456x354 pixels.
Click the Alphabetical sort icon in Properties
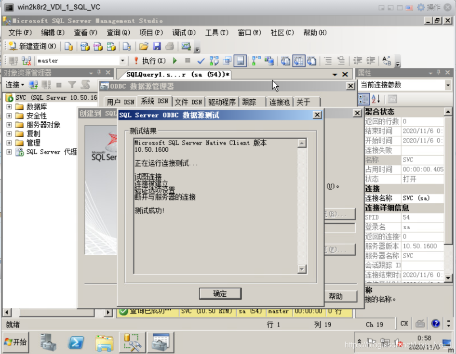coord(376,99)
